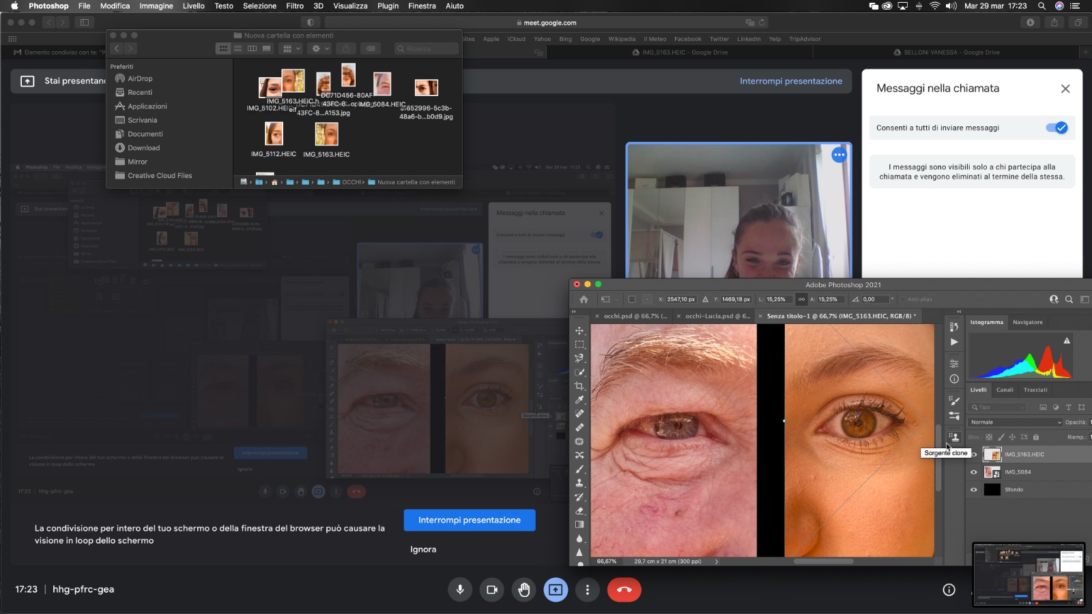
Task: Select the Brush tool
Action: (579, 469)
